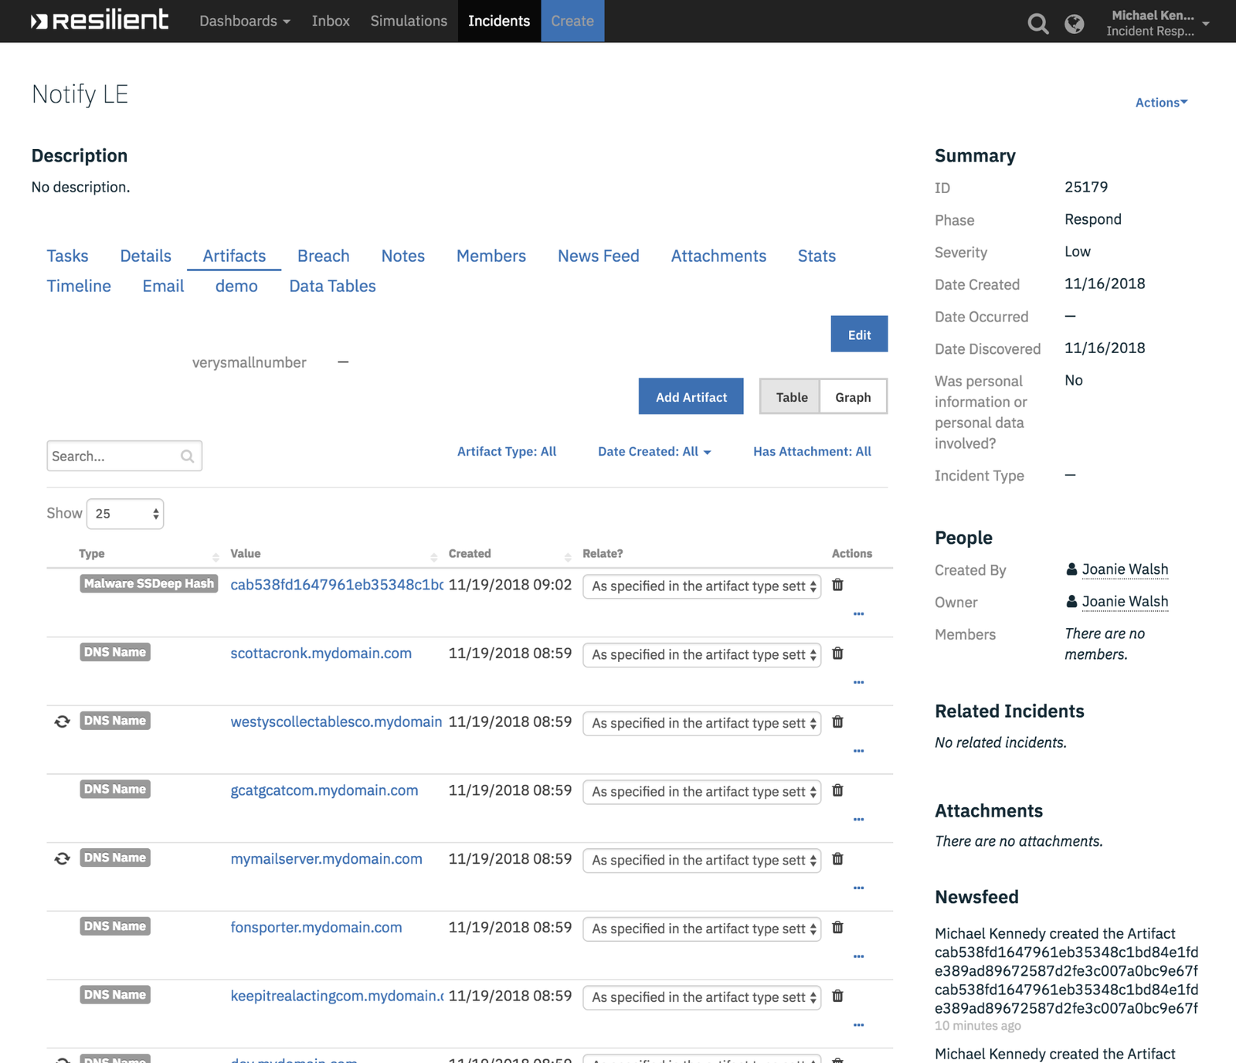Open Relate dropdown for Malware SSDeep Hash row
1236x1063 pixels.
tap(701, 586)
